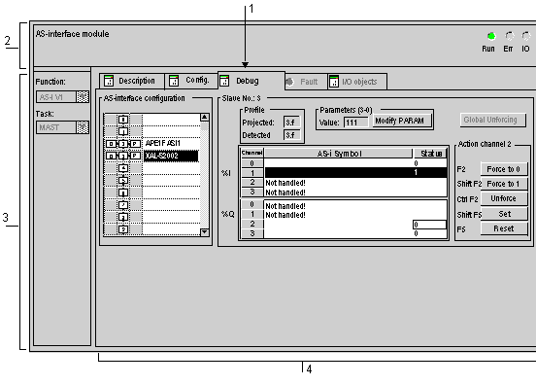Click the Parameters Value field showing 111
This screenshot has height=385, width=536.
click(x=356, y=122)
